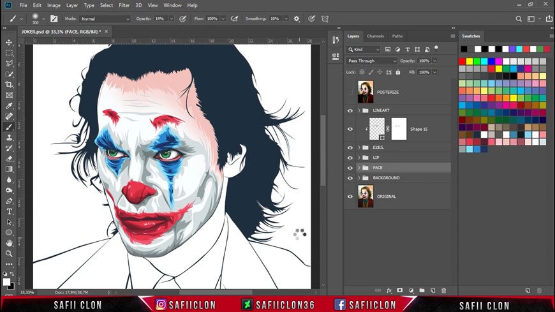Open the brush settings panel icon
555x312 pixels.
[x=54, y=19]
